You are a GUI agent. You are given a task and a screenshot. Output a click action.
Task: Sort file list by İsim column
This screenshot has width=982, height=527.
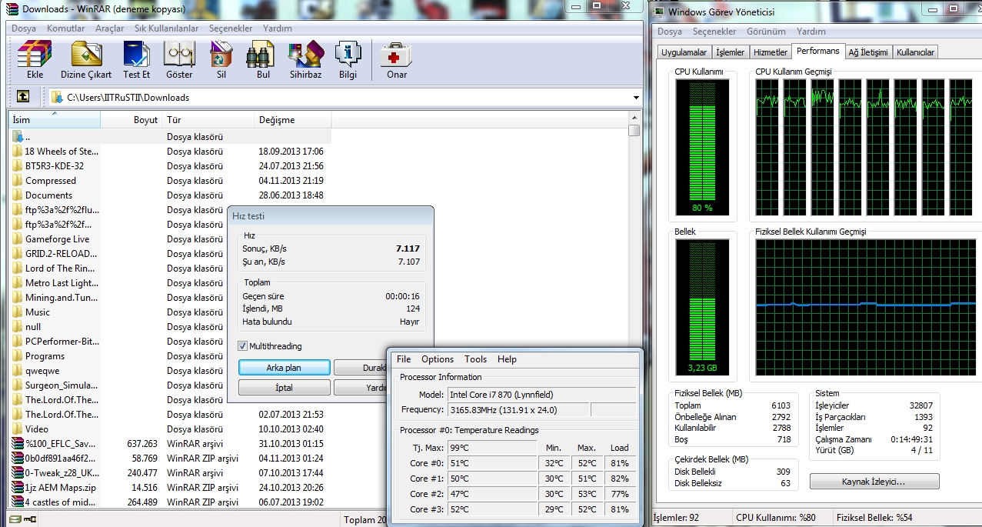pos(54,120)
